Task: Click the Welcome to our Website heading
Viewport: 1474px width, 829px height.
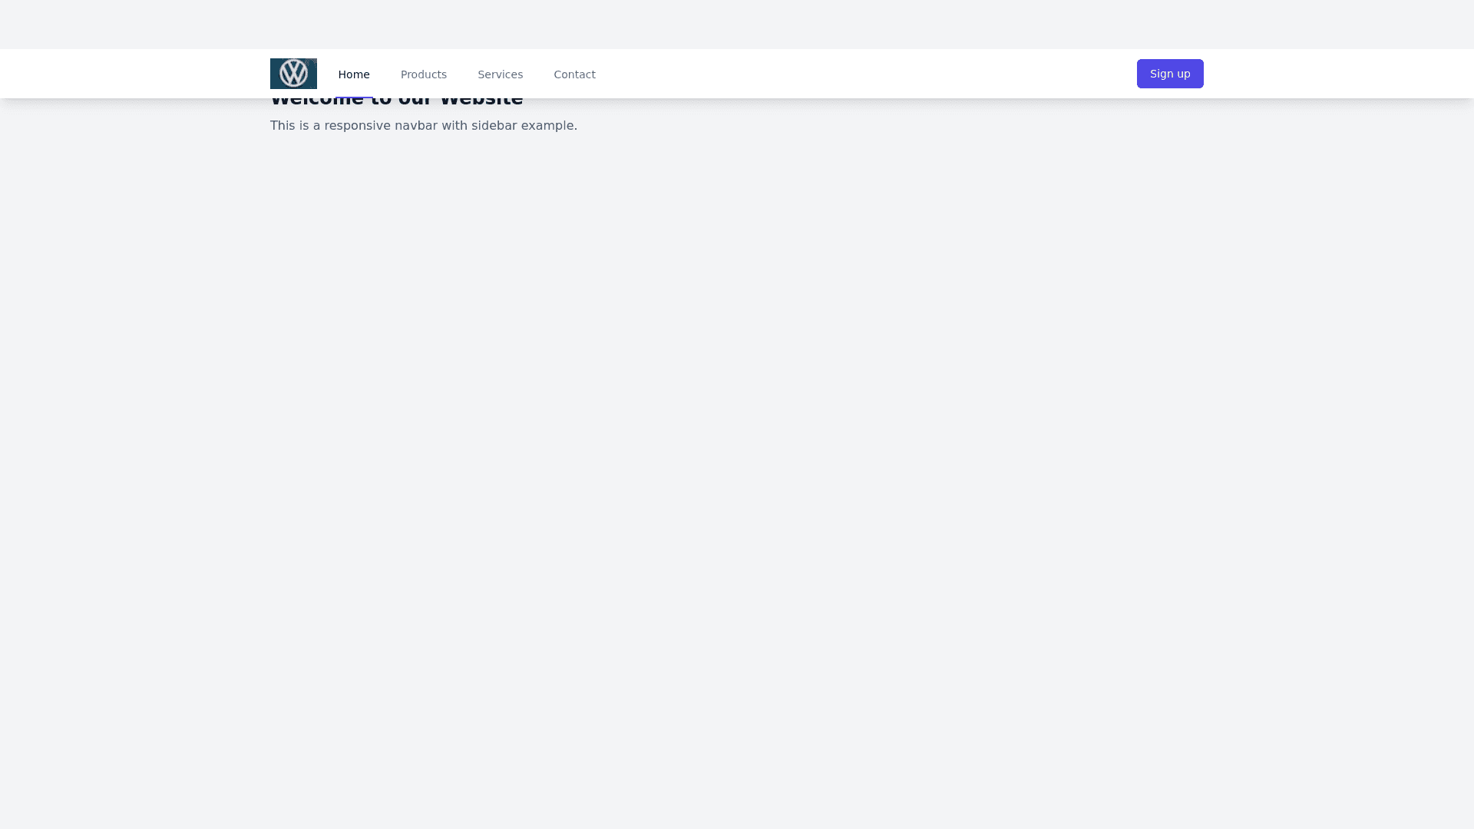Action: click(396, 97)
